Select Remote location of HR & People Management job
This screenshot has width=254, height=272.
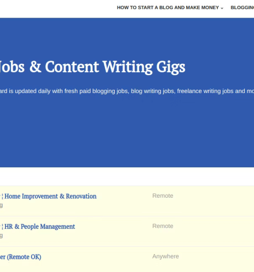163,226
